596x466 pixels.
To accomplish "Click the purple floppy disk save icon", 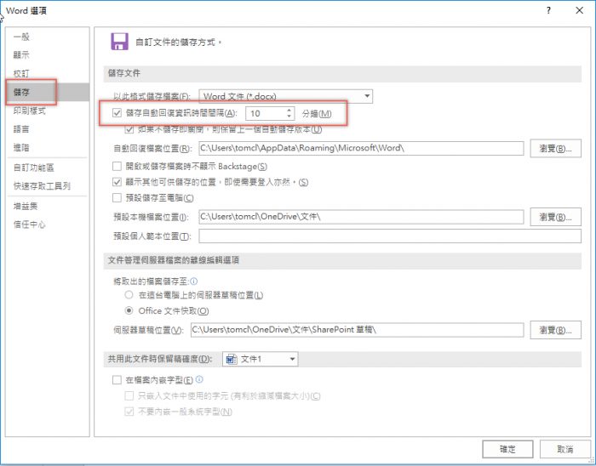I will coord(119,42).
